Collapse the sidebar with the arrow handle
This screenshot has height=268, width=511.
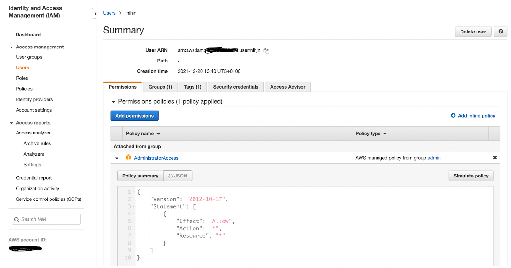(95, 13)
